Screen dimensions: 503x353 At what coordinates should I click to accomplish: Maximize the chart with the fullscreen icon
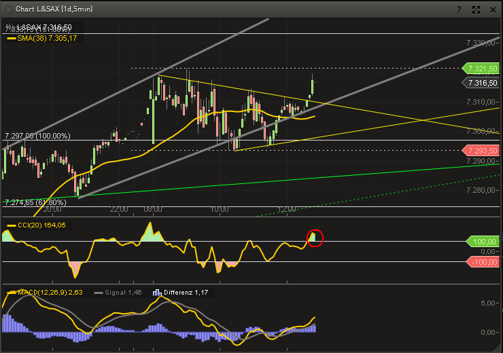tap(476, 10)
